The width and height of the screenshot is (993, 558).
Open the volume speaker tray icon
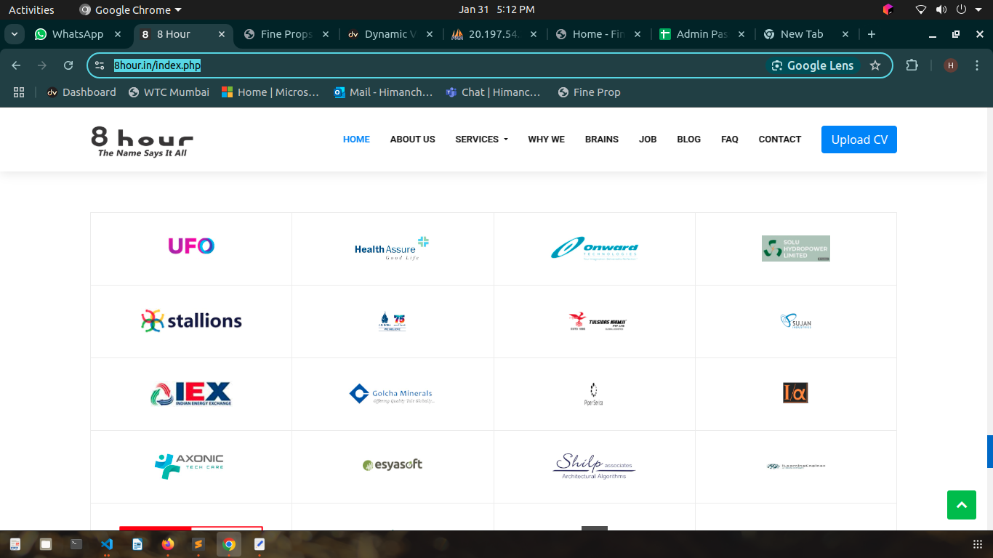click(x=941, y=9)
